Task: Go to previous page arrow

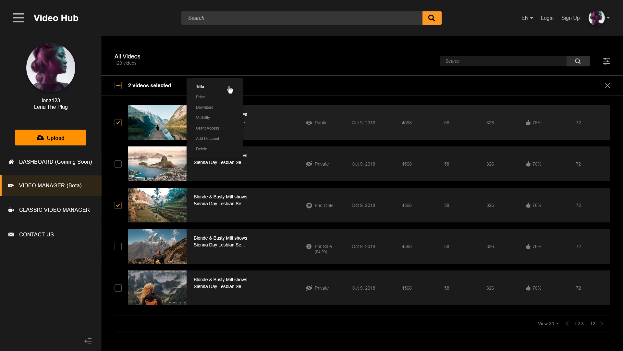Action: (567, 324)
